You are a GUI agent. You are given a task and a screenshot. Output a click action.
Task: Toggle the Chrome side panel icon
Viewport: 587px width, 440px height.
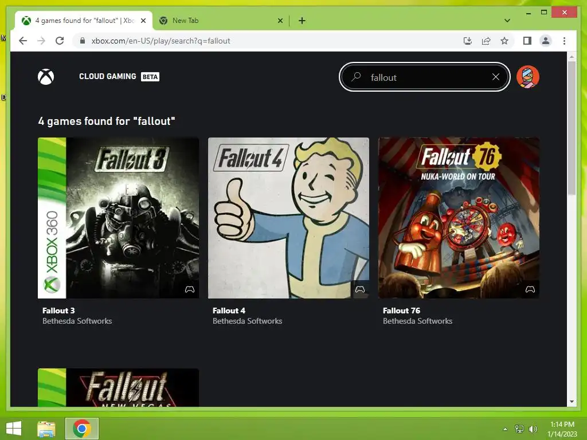click(x=527, y=41)
